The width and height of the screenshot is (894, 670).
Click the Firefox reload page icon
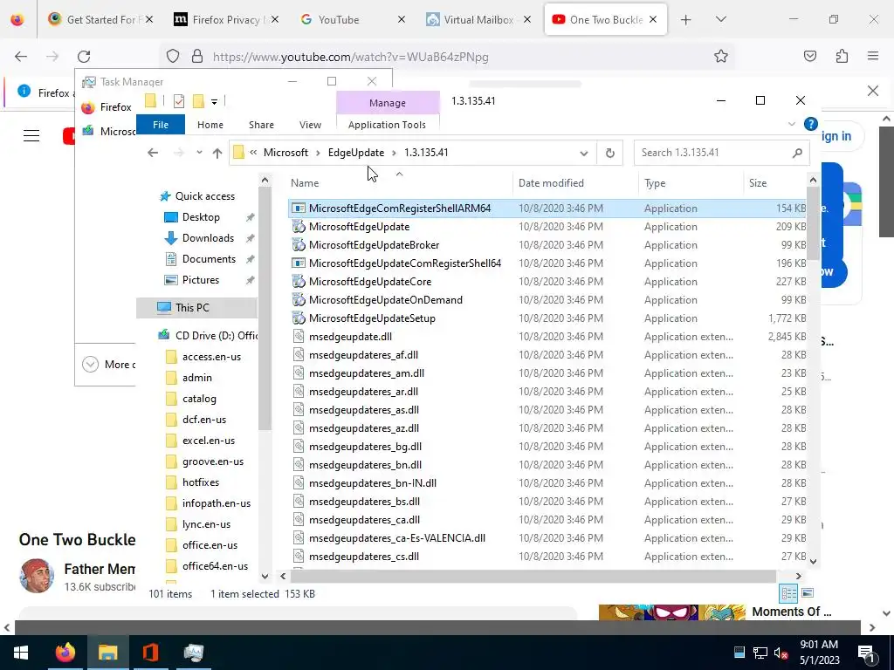coord(84,57)
